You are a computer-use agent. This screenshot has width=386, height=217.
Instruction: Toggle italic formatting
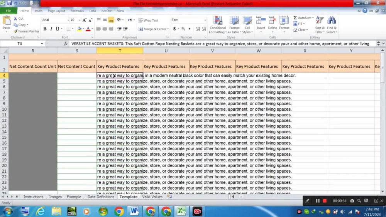pyautogui.click(x=51, y=29)
